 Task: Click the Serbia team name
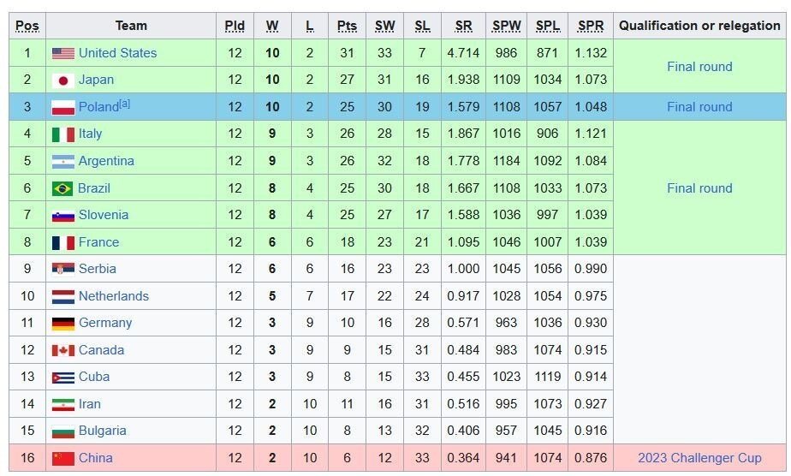[97, 269]
